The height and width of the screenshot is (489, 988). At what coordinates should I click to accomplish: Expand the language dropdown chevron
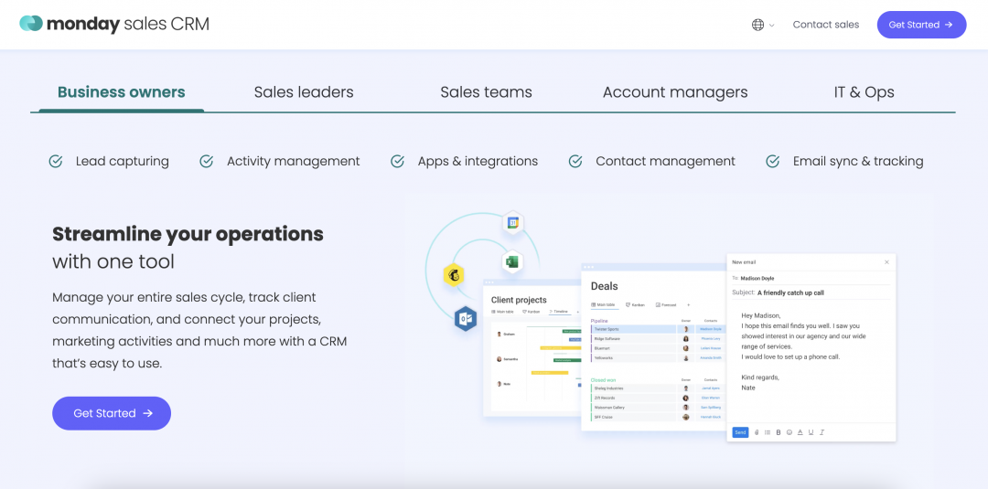(772, 26)
